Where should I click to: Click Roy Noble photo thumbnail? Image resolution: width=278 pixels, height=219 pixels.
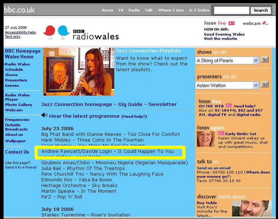click(252, 208)
